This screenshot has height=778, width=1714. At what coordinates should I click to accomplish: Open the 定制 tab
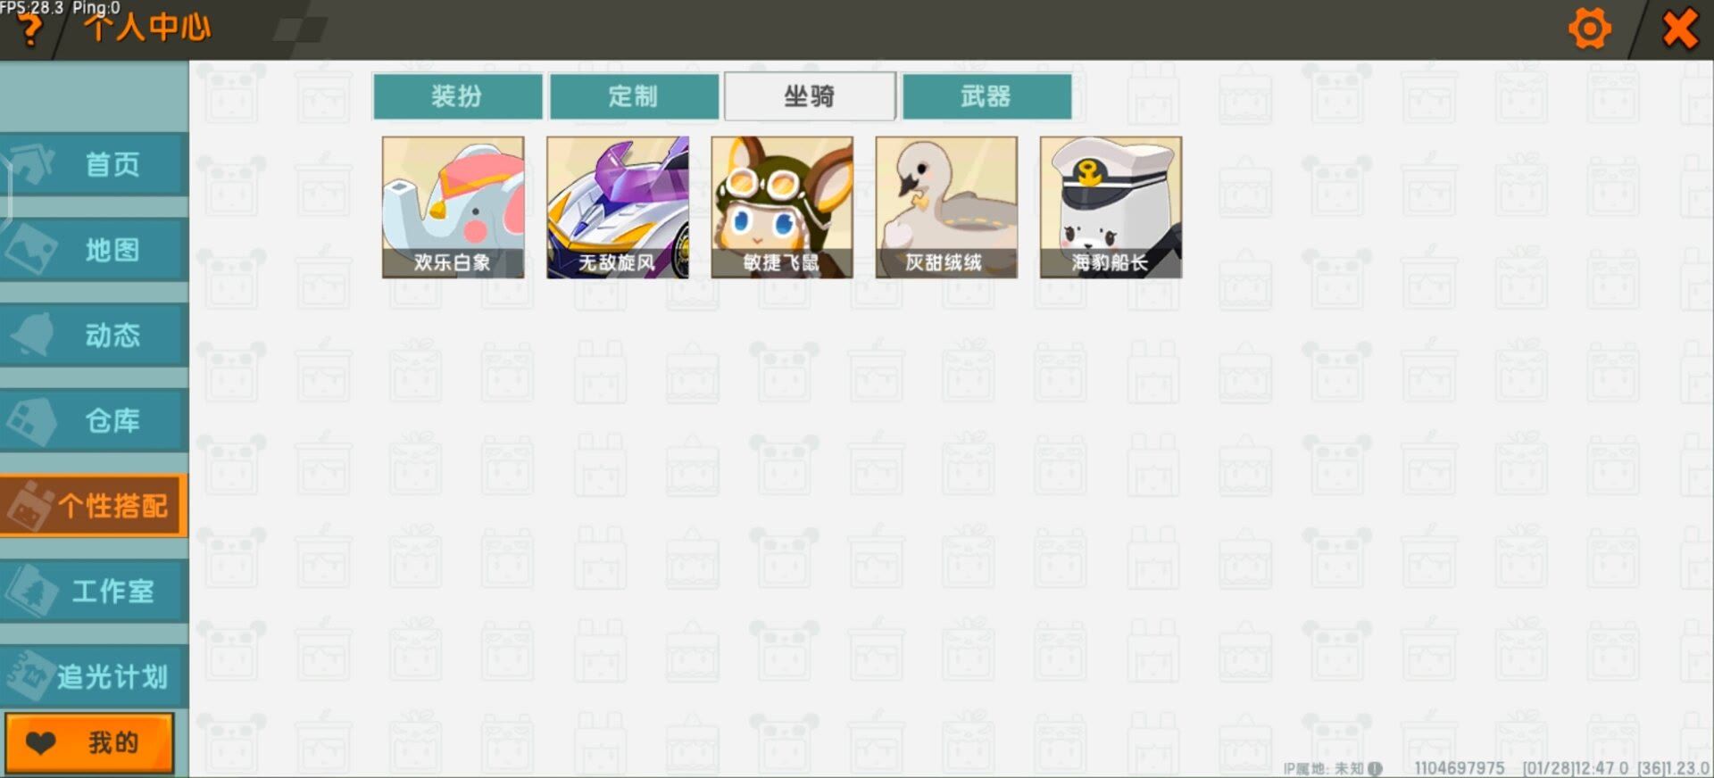(634, 96)
